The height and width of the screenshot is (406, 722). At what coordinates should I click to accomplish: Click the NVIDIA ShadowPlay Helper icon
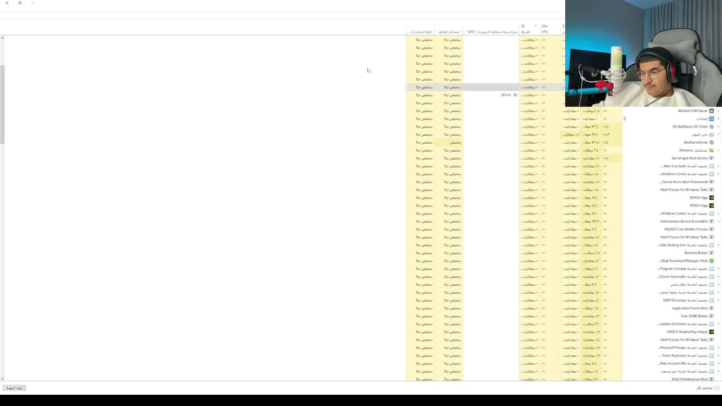pos(711,332)
